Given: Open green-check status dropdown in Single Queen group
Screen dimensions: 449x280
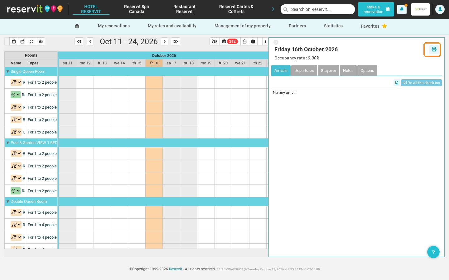Looking at the screenshot, I should [x=16, y=95].
